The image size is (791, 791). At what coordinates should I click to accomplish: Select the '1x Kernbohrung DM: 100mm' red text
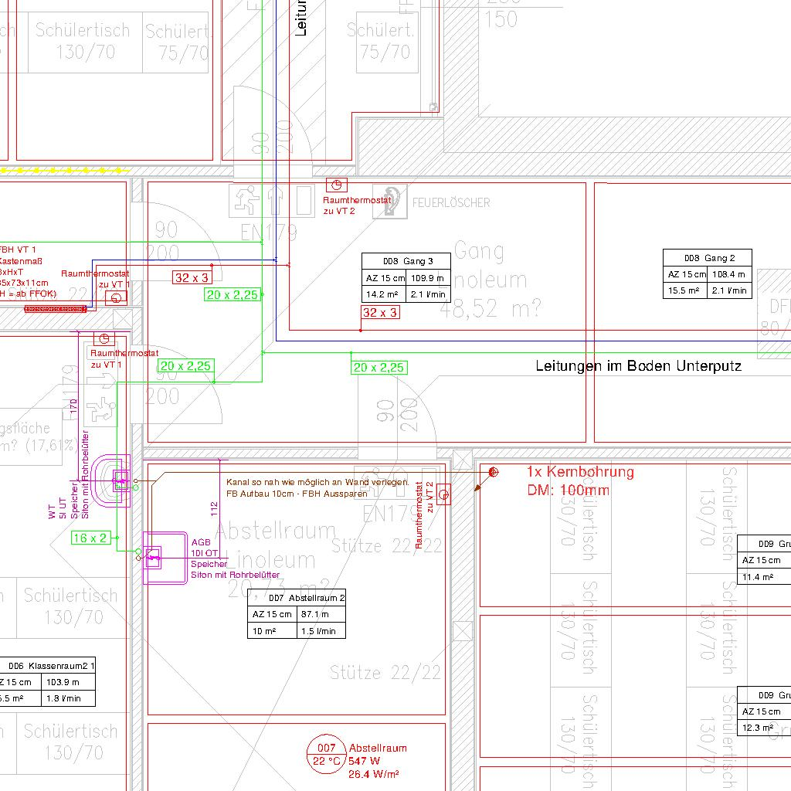coord(579,480)
